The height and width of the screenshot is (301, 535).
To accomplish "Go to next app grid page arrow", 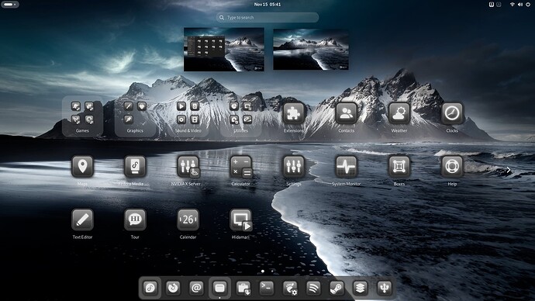I will [x=509, y=170].
